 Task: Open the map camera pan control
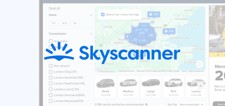click(200, 64)
